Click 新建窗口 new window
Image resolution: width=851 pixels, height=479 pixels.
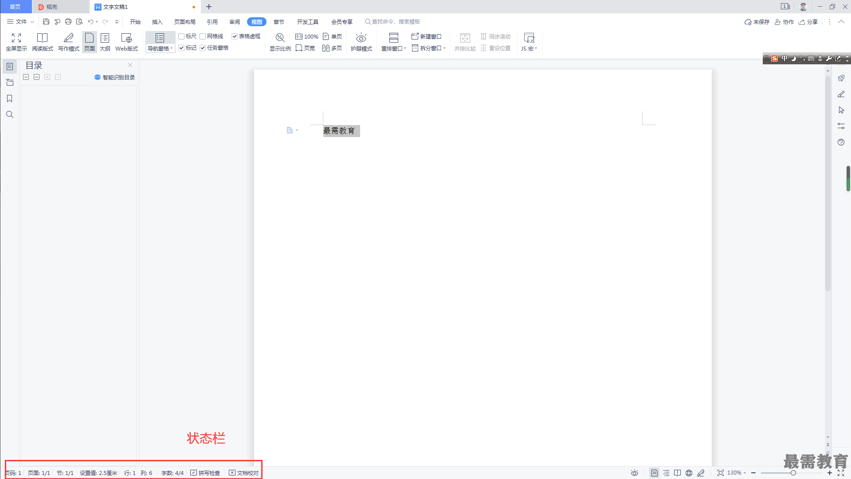pos(427,36)
